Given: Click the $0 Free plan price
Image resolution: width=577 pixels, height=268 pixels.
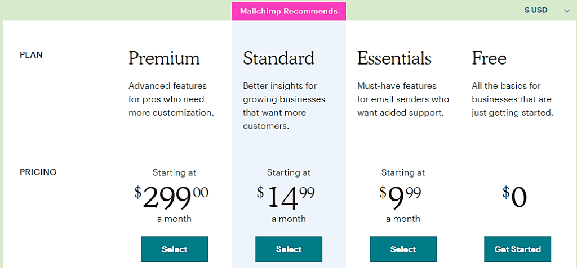Looking at the screenshot, I should tap(515, 198).
